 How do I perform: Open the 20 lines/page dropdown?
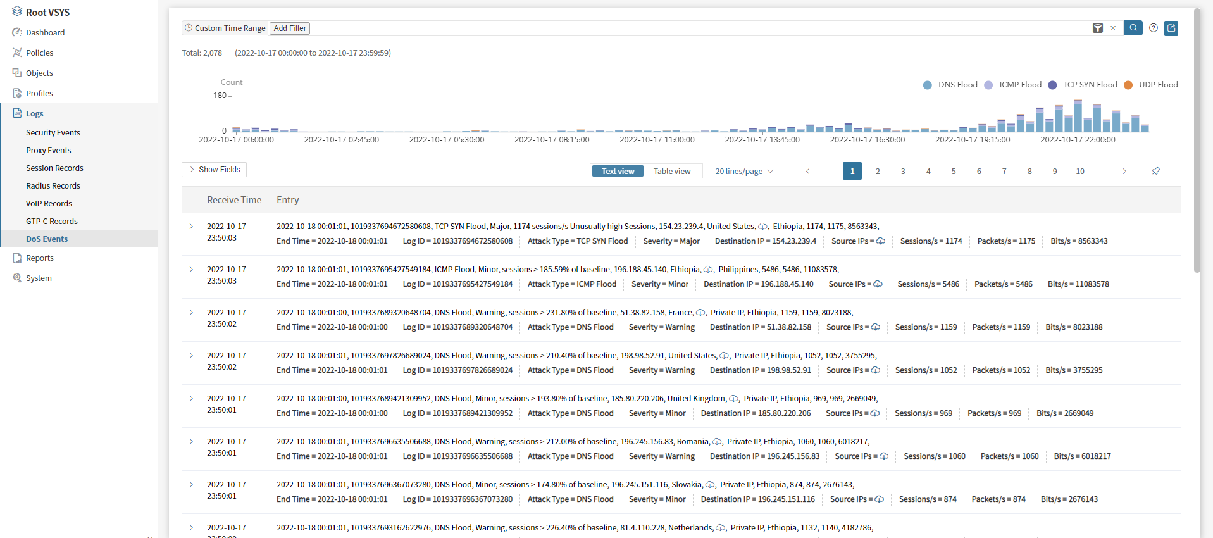coord(744,171)
